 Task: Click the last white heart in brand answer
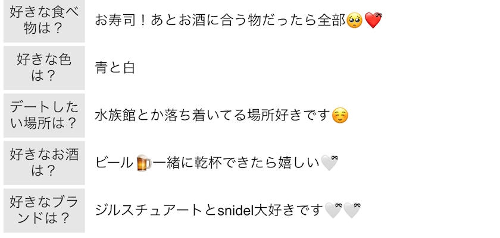point(352,210)
